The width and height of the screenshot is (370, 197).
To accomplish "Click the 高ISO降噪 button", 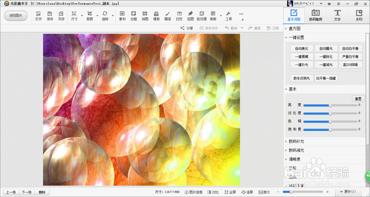I will pos(350,65).
